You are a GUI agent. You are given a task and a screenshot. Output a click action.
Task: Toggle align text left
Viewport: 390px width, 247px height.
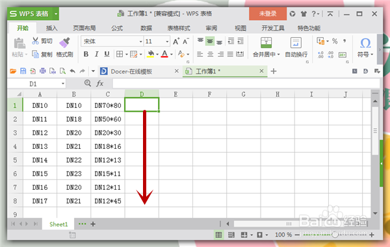pyautogui.click(x=200, y=54)
